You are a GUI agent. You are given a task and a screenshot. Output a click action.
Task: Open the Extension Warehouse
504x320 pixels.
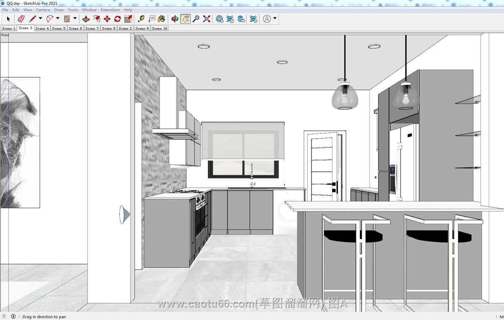click(230, 19)
